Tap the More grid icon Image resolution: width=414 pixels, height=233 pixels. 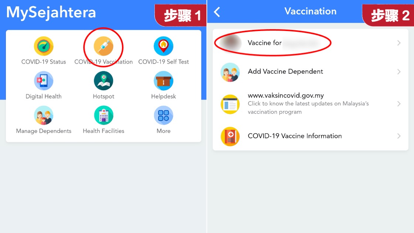(163, 115)
